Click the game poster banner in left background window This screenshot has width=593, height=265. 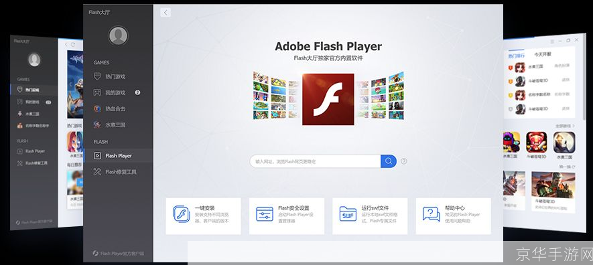(x=75, y=84)
